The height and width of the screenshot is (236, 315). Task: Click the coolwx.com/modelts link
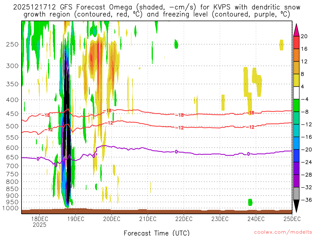pos(283,232)
